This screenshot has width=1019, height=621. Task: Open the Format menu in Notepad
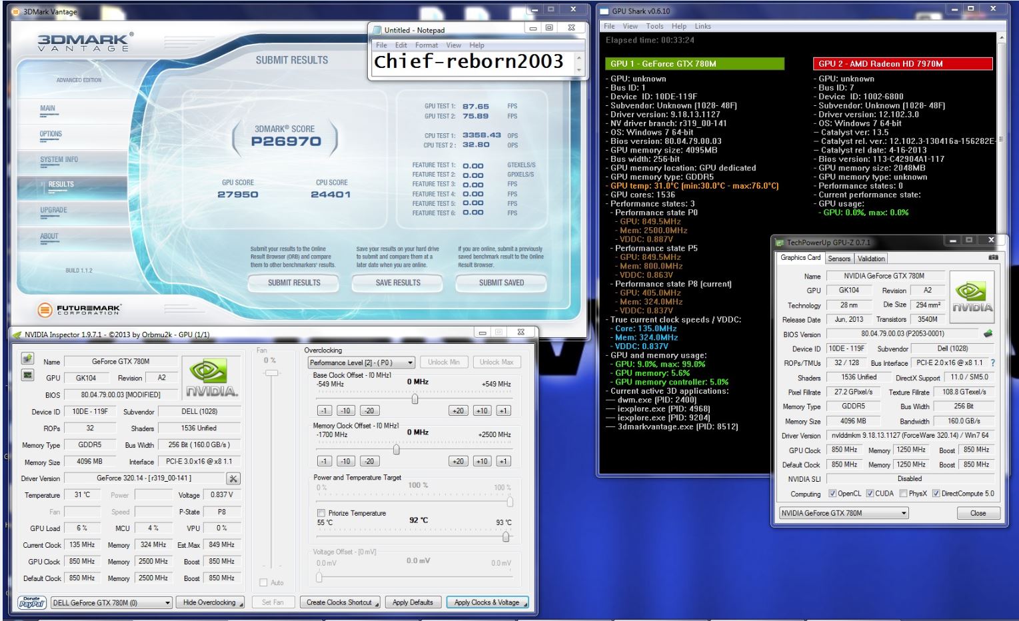click(427, 45)
